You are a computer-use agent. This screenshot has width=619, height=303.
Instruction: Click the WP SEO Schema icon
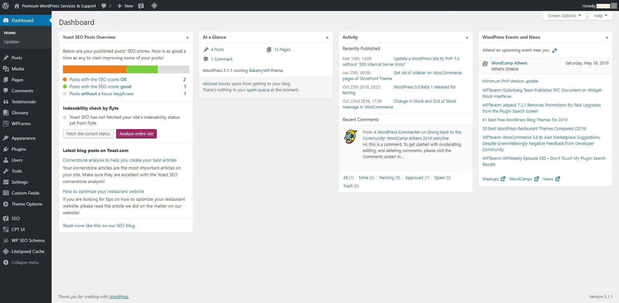[x=6, y=240]
